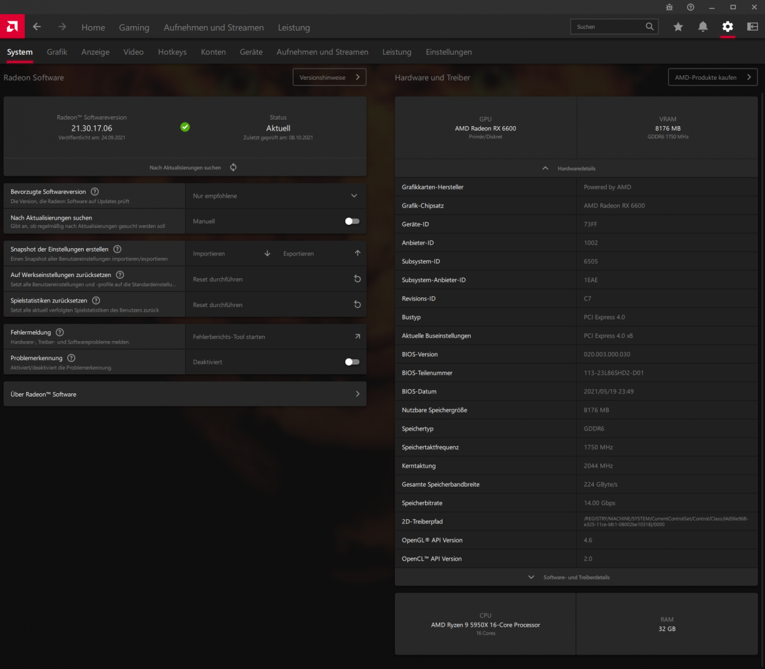Click help icon next to Auf Werkseinstellungen zurücksetzen
Image resolution: width=765 pixels, height=669 pixels.
120,275
